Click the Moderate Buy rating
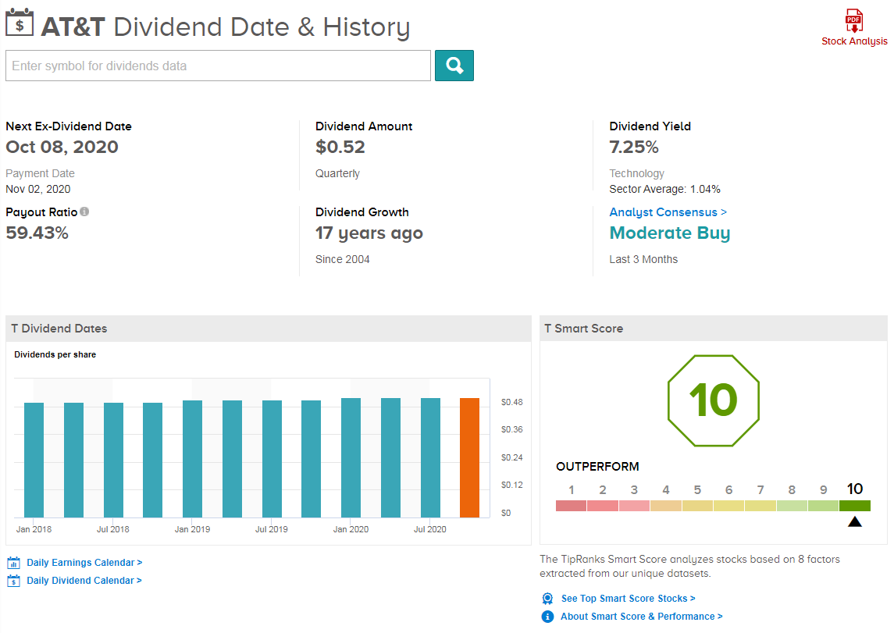Image resolution: width=894 pixels, height=633 pixels. click(x=669, y=233)
